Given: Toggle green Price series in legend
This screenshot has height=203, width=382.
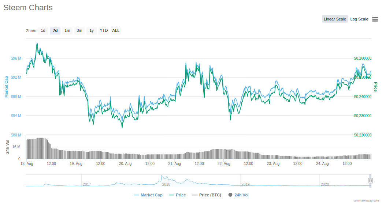Looking at the screenshot, I should 177,195.
